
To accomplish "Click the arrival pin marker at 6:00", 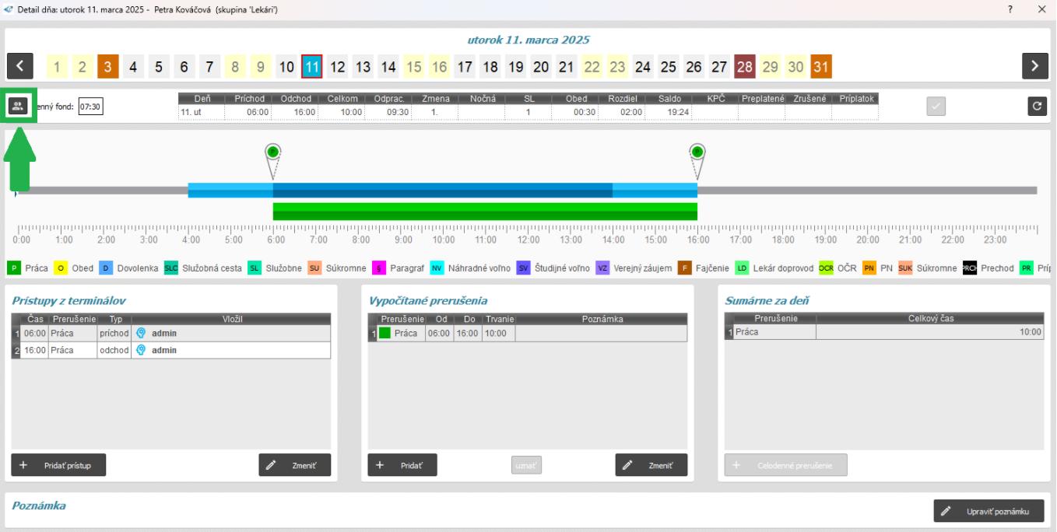I will tap(272, 152).
